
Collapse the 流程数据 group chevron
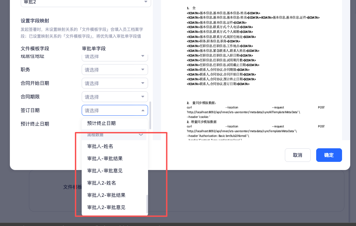click(141, 135)
